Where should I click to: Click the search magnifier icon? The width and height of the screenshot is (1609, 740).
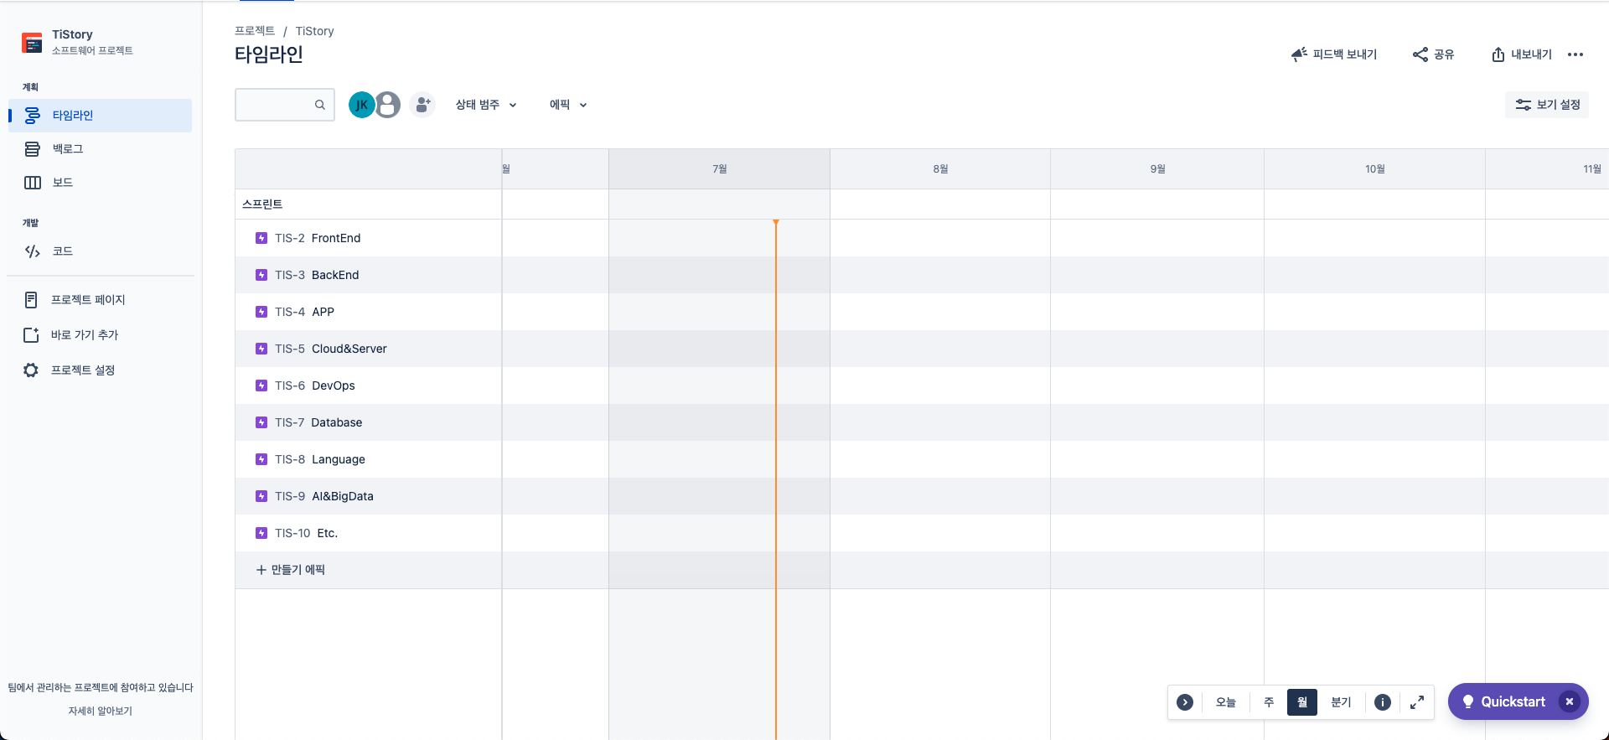[320, 105]
